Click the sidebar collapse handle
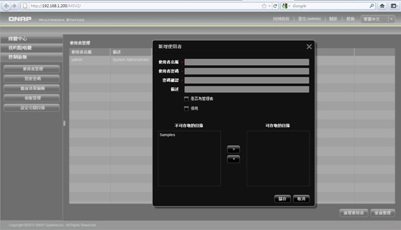Screen dimensions: 401x230 coord(64,123)
